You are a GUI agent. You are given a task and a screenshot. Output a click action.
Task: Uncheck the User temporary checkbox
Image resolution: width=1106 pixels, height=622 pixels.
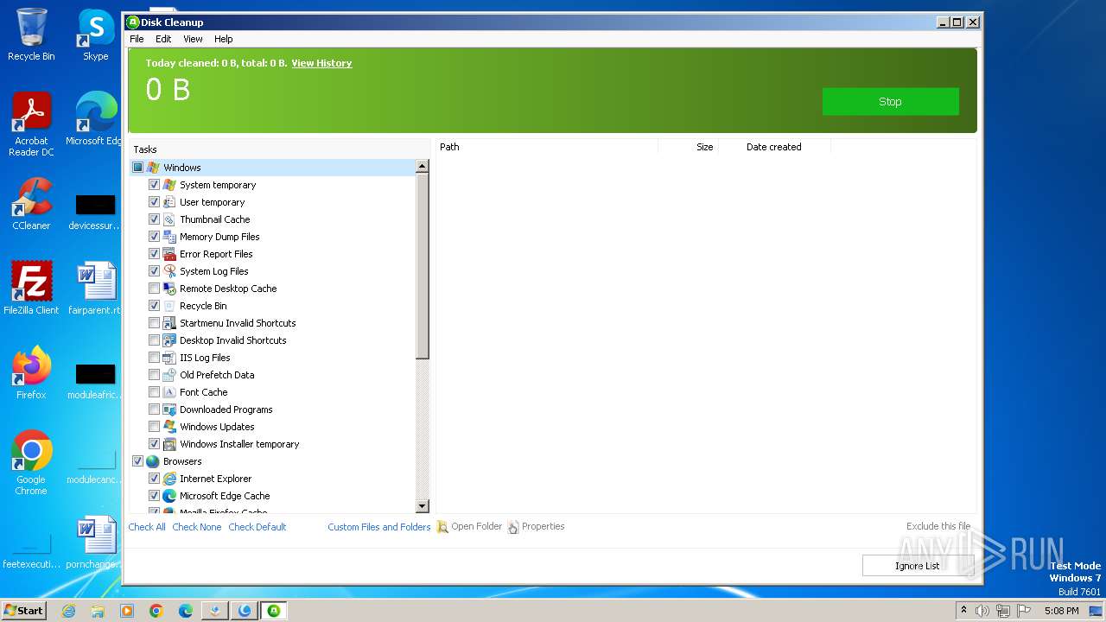click(x=154, y=202)
